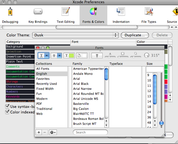Choose Big Caslon font family
The image size is (178, 144).
point(88,109)
